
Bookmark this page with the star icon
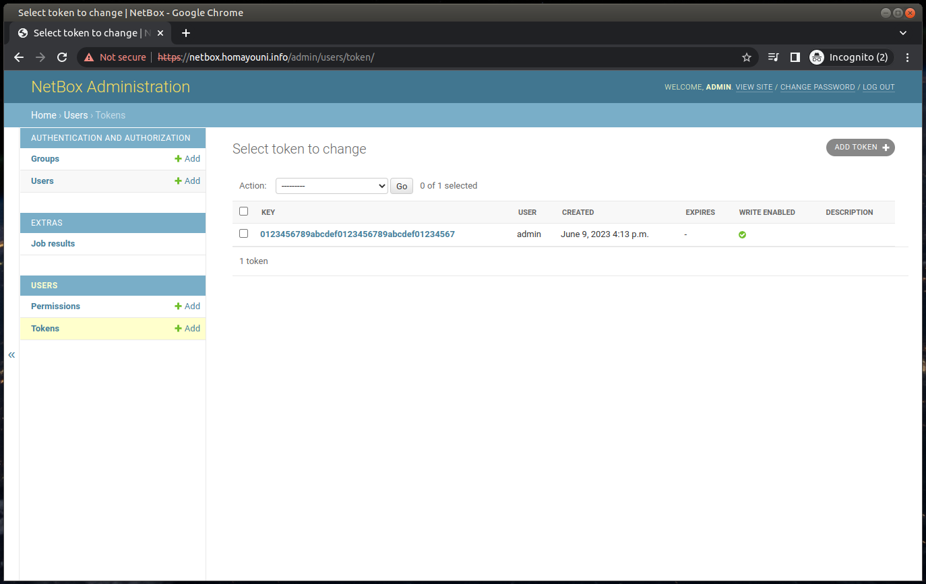point(747,57)
